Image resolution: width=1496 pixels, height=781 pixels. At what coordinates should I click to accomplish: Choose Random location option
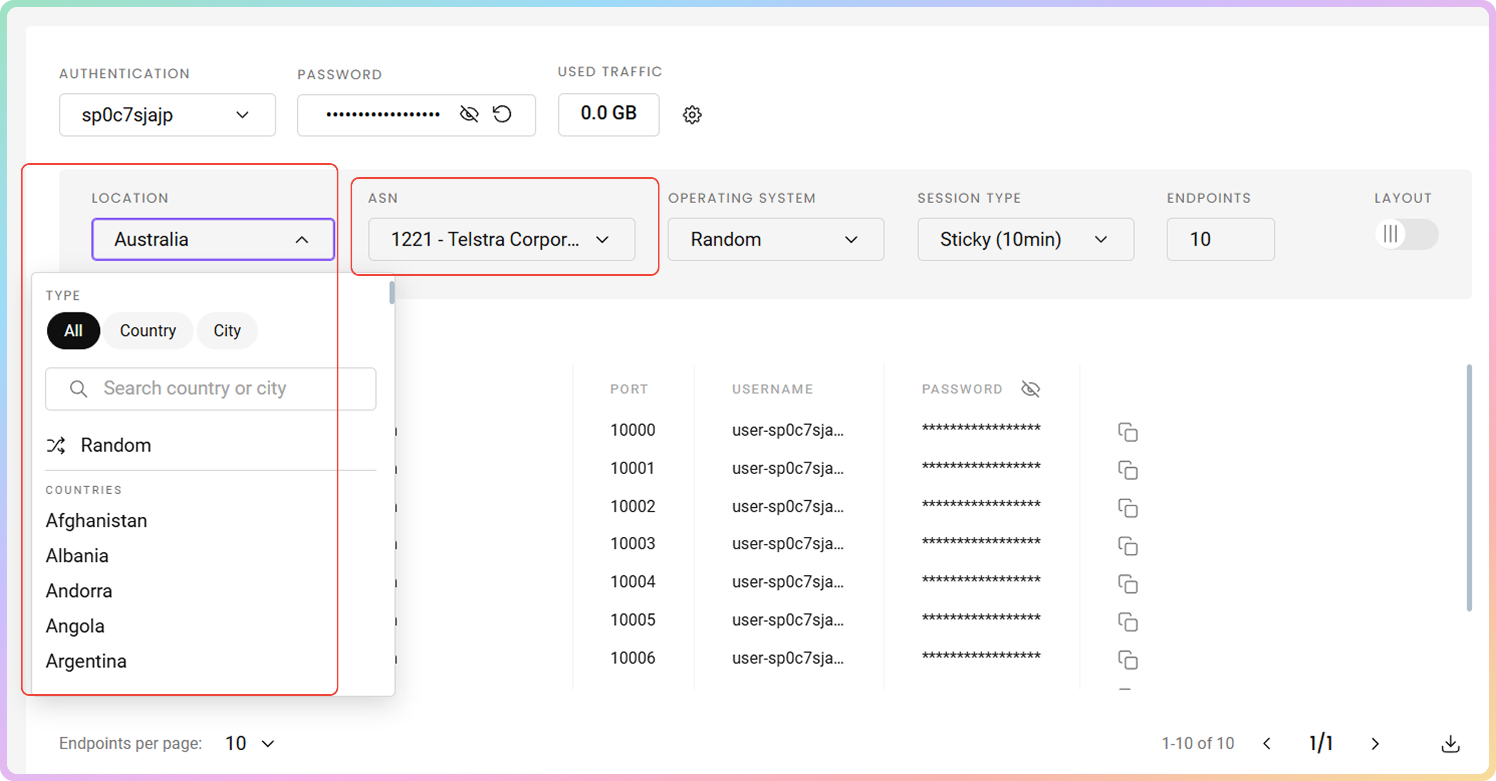coord(115,445)
